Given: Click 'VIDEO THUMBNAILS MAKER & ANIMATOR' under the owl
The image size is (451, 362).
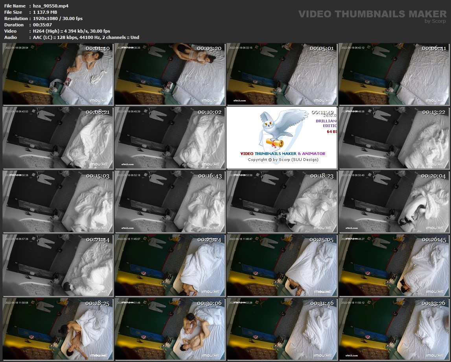Looking at the screenshot, I should (283, 154).
